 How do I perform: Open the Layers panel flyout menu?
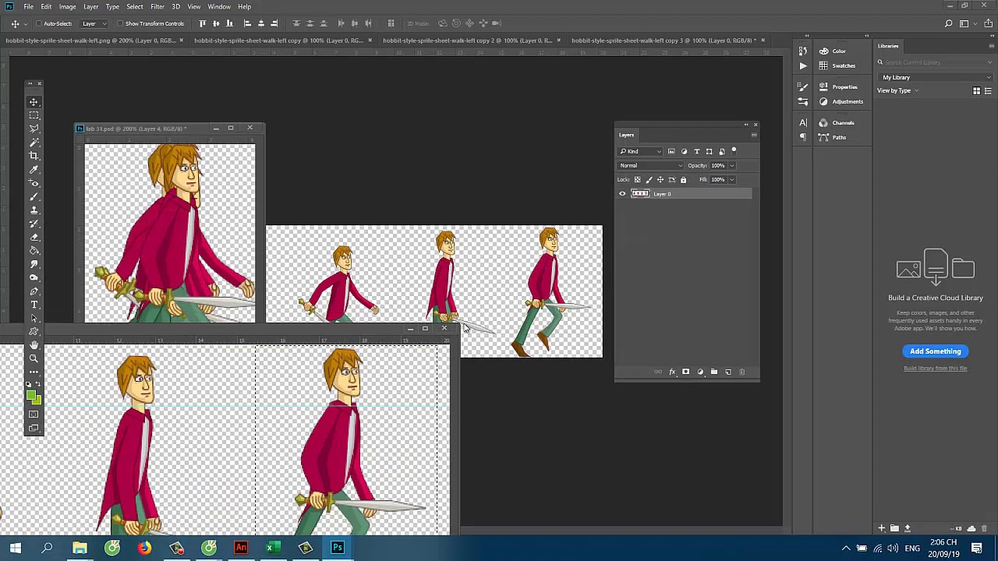[754, 135]
